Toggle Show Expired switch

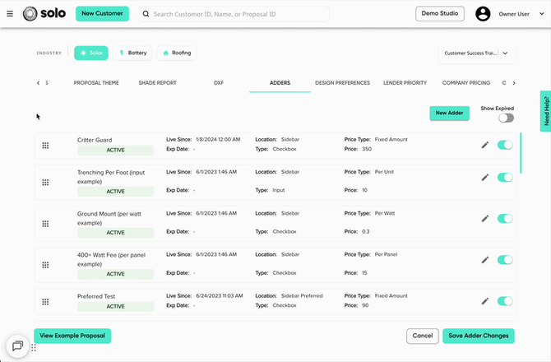click(506, 118)
